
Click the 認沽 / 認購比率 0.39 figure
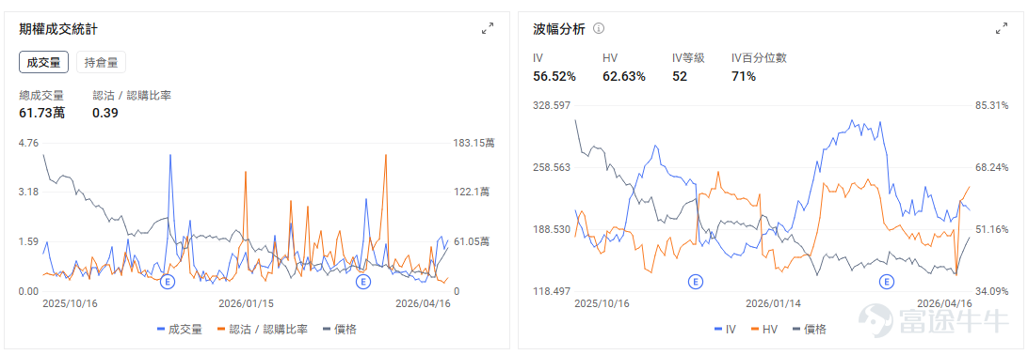click(x=104, y=113)
